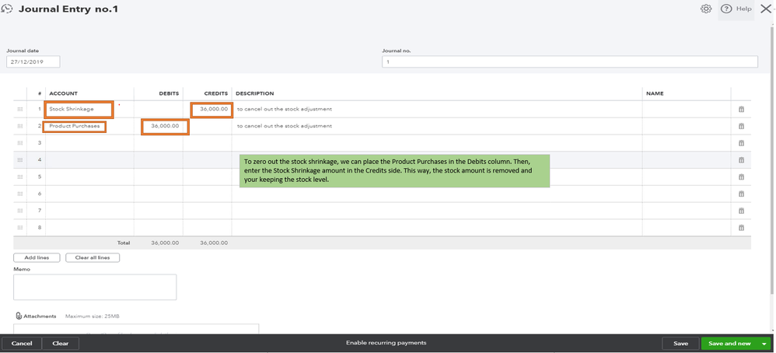Click the Help question mark icon

726,9
